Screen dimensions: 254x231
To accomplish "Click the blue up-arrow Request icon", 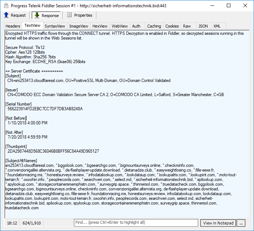I will coord(6,15).
